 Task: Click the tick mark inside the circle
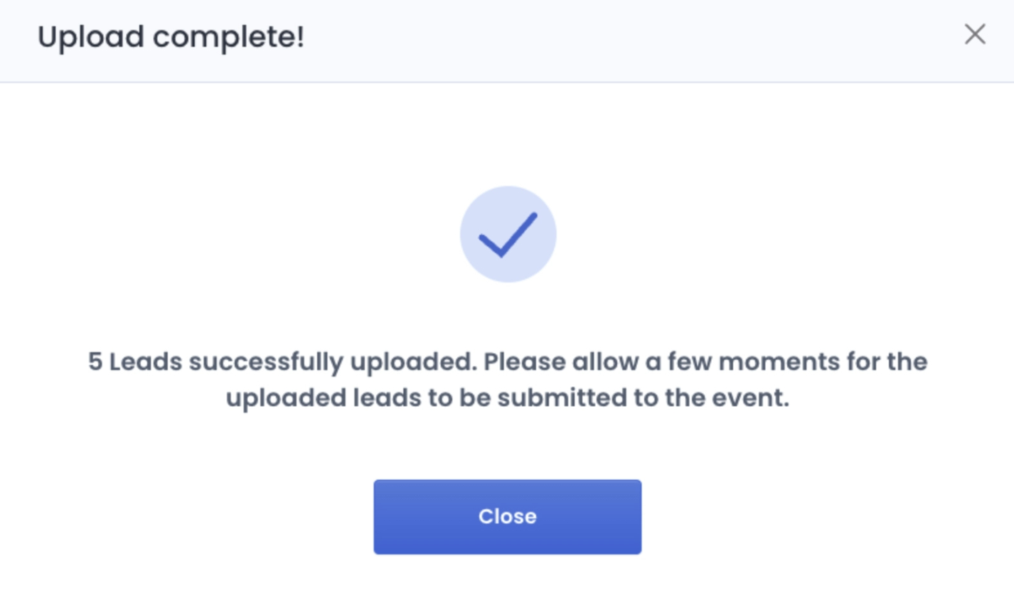pyautogui.click(x=508, y=235)
